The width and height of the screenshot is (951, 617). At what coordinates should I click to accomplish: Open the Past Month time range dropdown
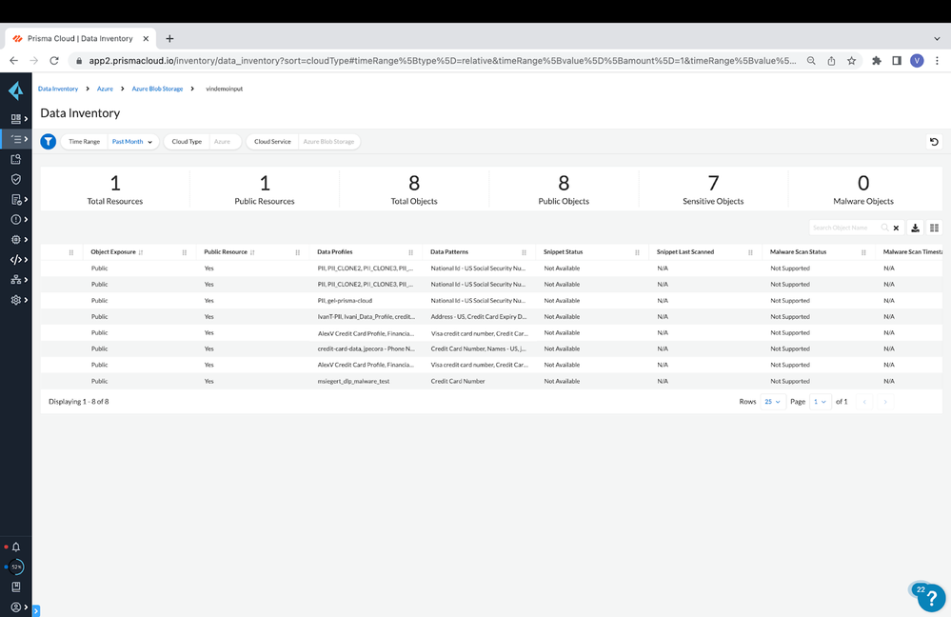[x=132, y=142]
